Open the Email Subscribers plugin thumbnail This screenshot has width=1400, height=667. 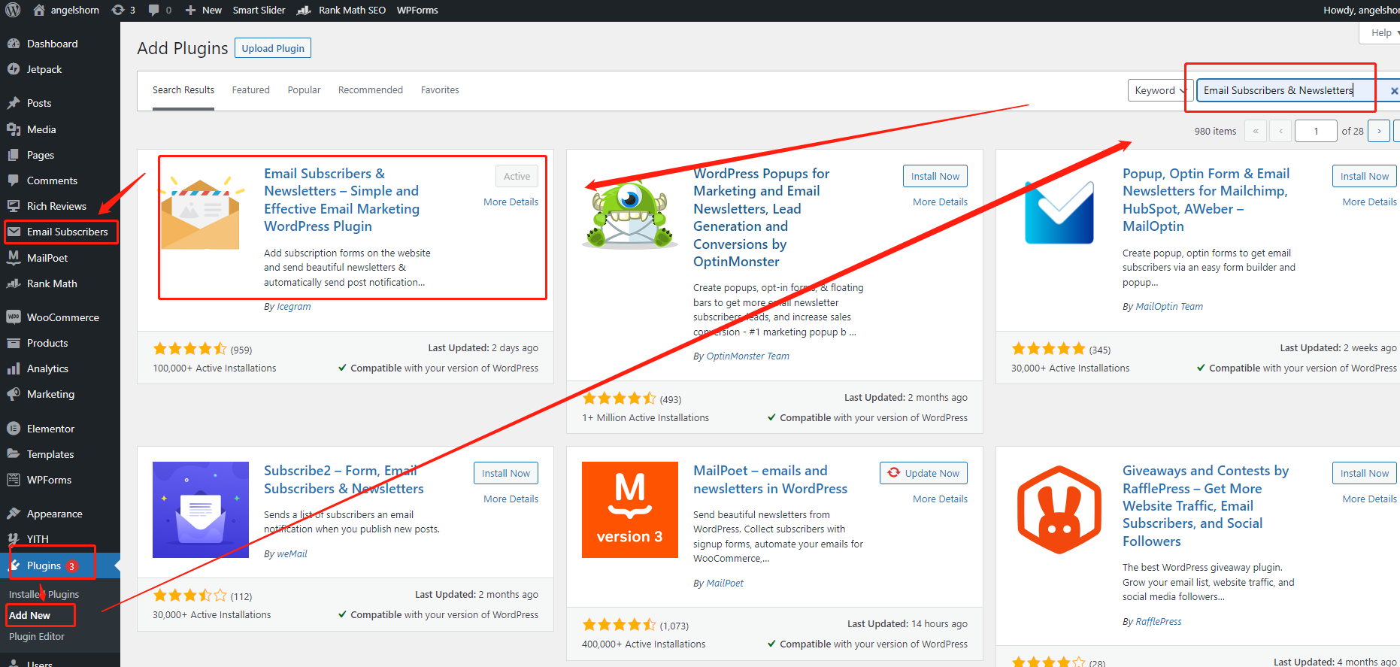201,213
